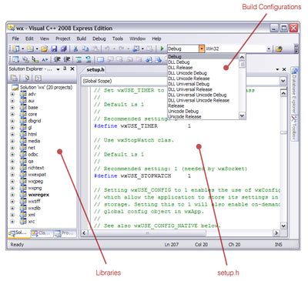
Task: Click the Redo arrow icon
Action: (x=121, y=49)
